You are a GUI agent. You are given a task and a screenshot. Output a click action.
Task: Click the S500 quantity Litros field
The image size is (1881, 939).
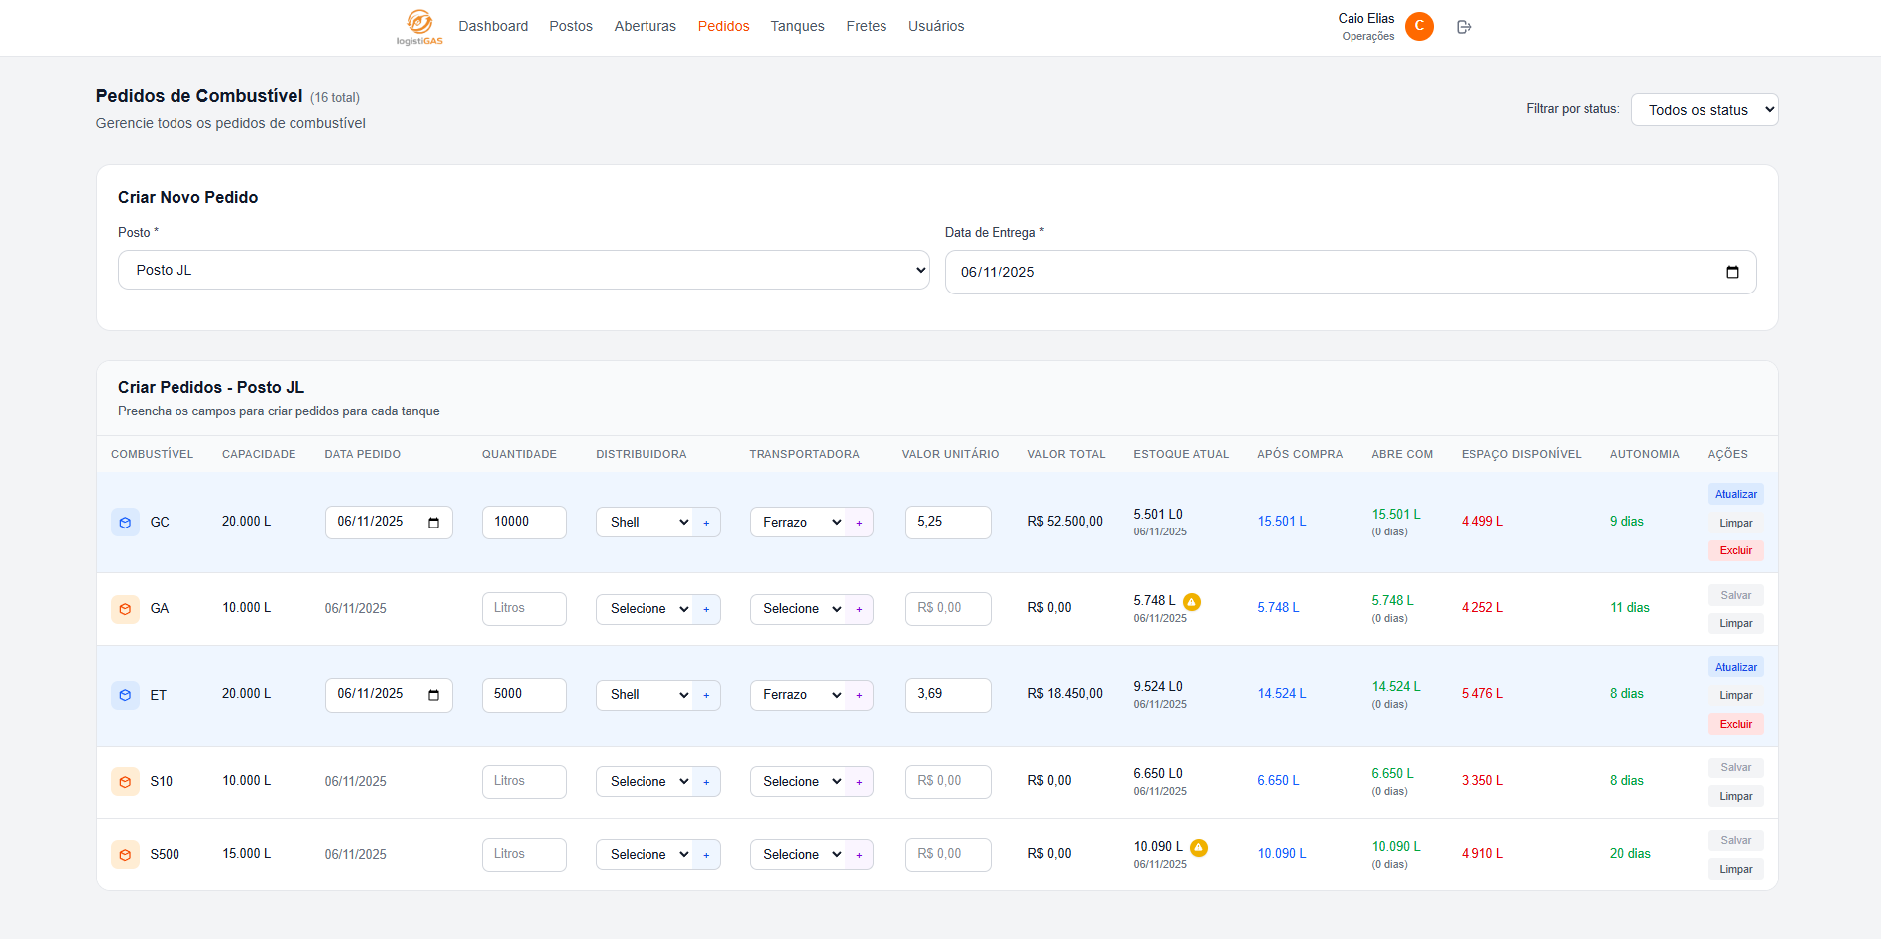(x=524, y=854)
